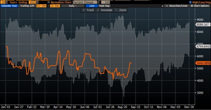211x110 pixels.
Task: Adjust the ending year 2022 stepper
Action: pyautogui.click(x=37, y=2)
